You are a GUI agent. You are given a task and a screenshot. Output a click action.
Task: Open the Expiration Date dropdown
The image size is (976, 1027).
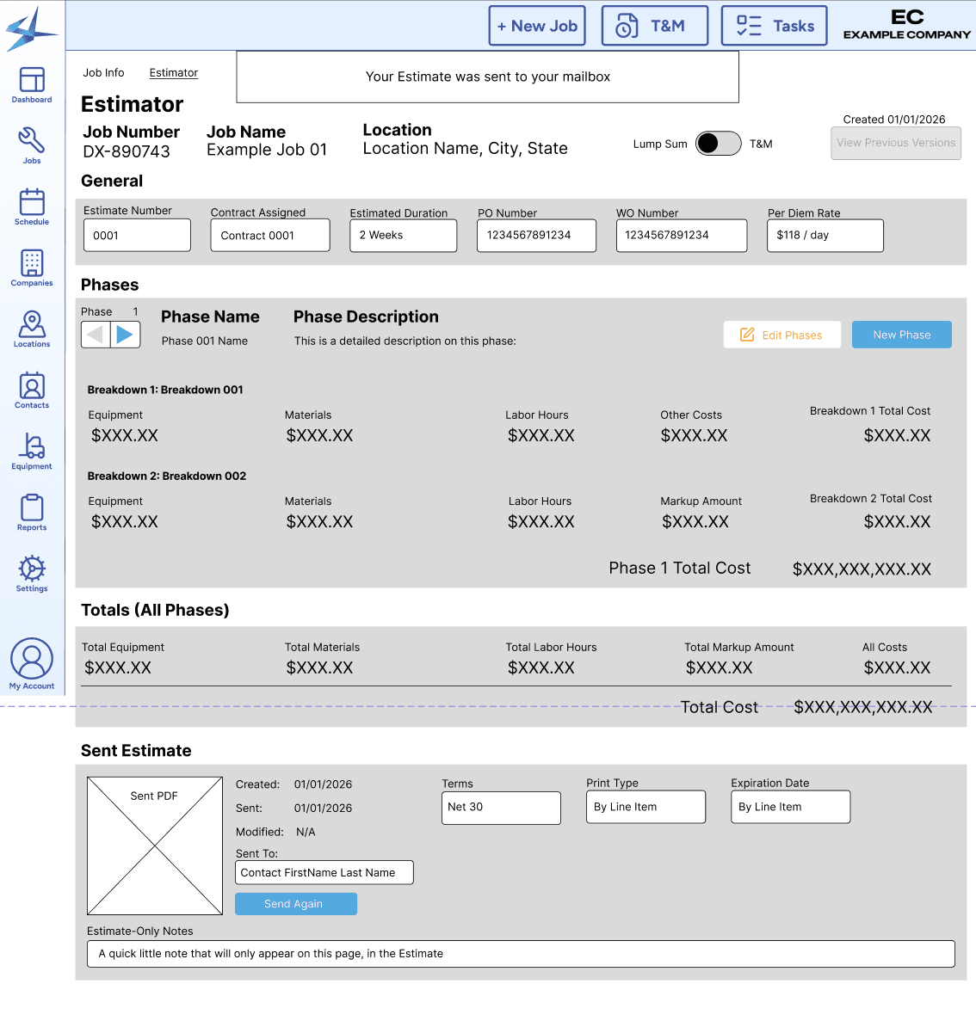pyautogui.click(x=790, y=807)
